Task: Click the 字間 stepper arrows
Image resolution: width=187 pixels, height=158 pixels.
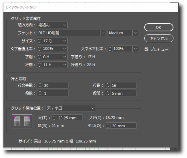Action: click(x=40, y=57)
